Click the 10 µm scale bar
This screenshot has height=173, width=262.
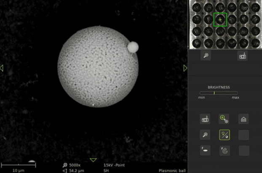[x=19, y=165]
